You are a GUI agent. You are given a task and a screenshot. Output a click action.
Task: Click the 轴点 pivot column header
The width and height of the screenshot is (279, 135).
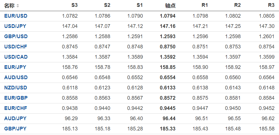(x=170, y=5)
